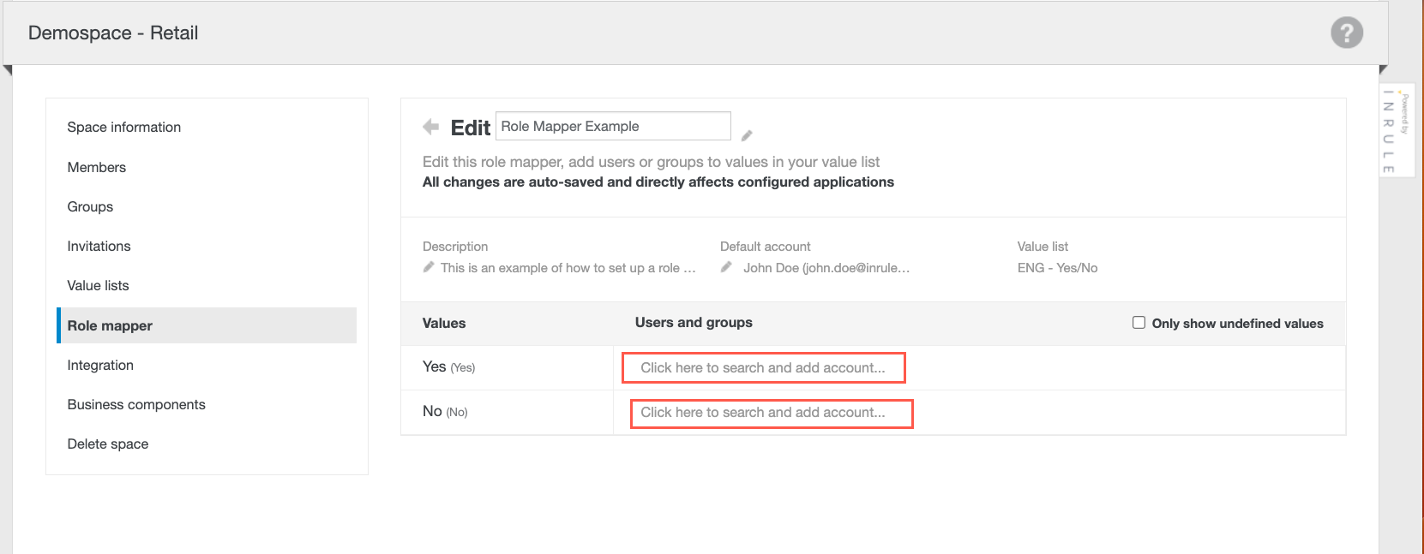Click the Role Mapper Example name field
1424x554 pixels.
(612, 126)
